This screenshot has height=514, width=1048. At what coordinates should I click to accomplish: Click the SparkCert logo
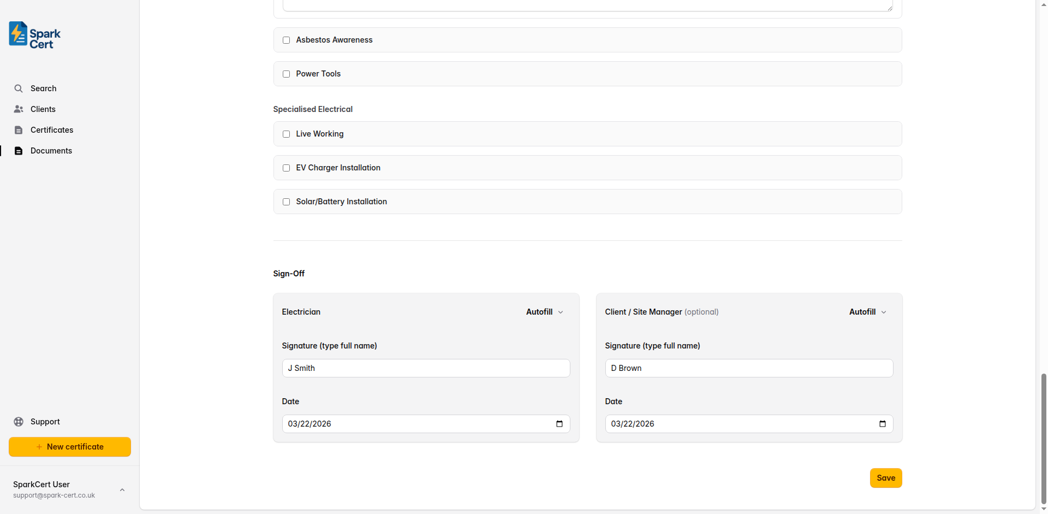coord(33,34)
